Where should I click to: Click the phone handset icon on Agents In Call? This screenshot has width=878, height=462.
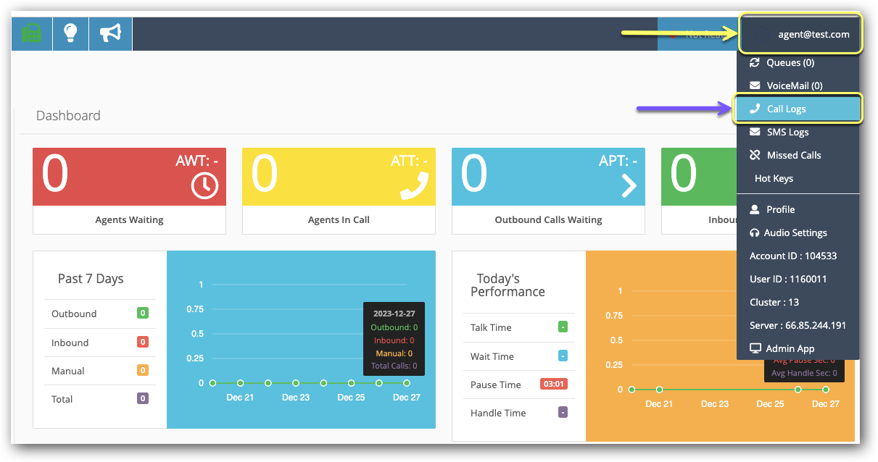coord(414,185)
